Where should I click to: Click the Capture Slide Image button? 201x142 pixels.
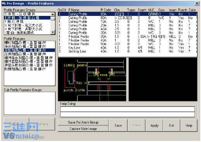coord(83,129)
